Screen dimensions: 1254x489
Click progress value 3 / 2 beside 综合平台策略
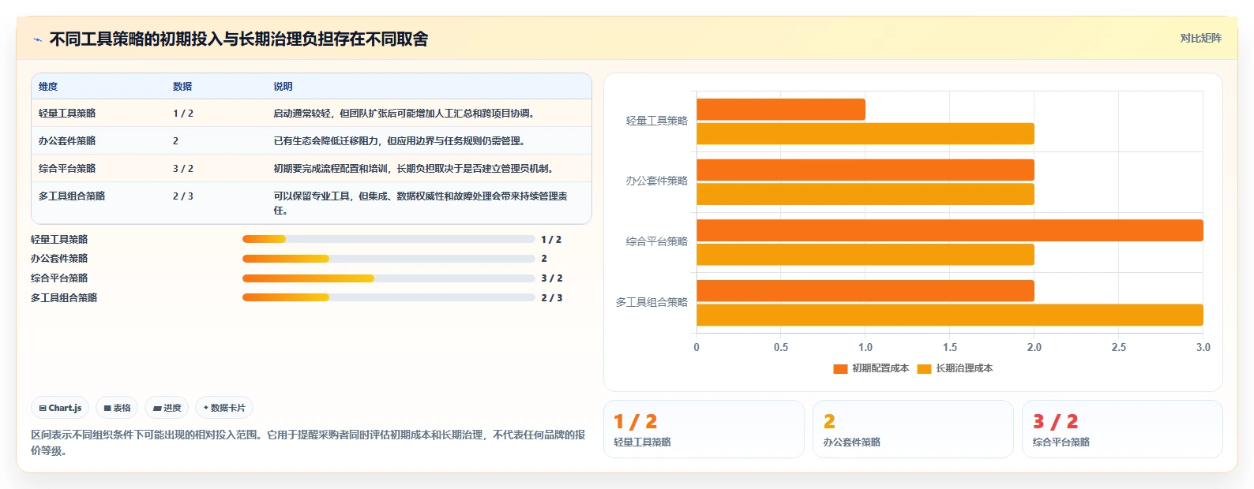[552, 278]
